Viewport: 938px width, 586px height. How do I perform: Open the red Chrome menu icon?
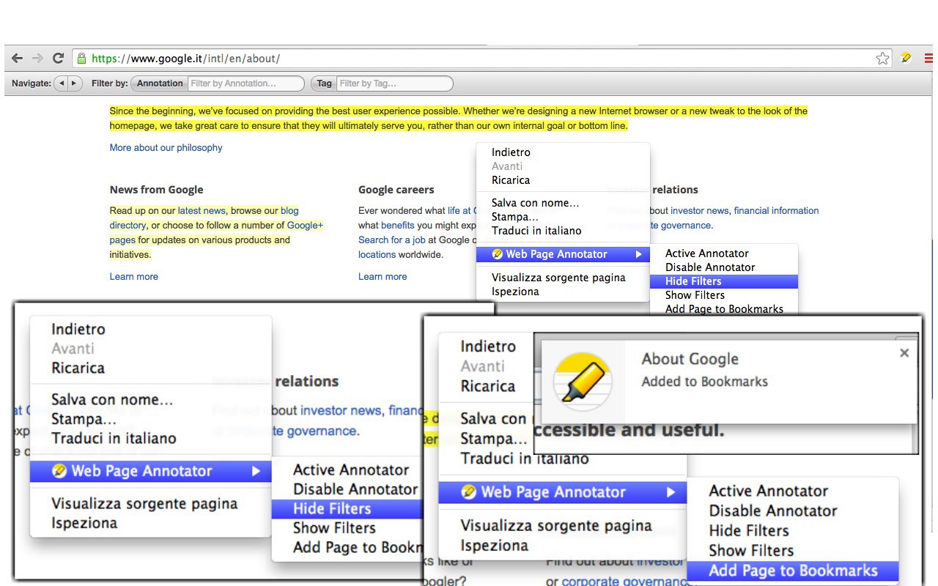pos(929,59)
